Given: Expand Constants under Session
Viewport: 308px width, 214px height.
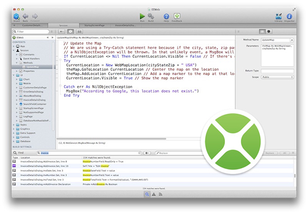Looking at the screenshot, I should [17, 55].
